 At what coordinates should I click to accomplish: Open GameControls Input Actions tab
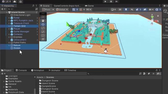coord(67,6)
